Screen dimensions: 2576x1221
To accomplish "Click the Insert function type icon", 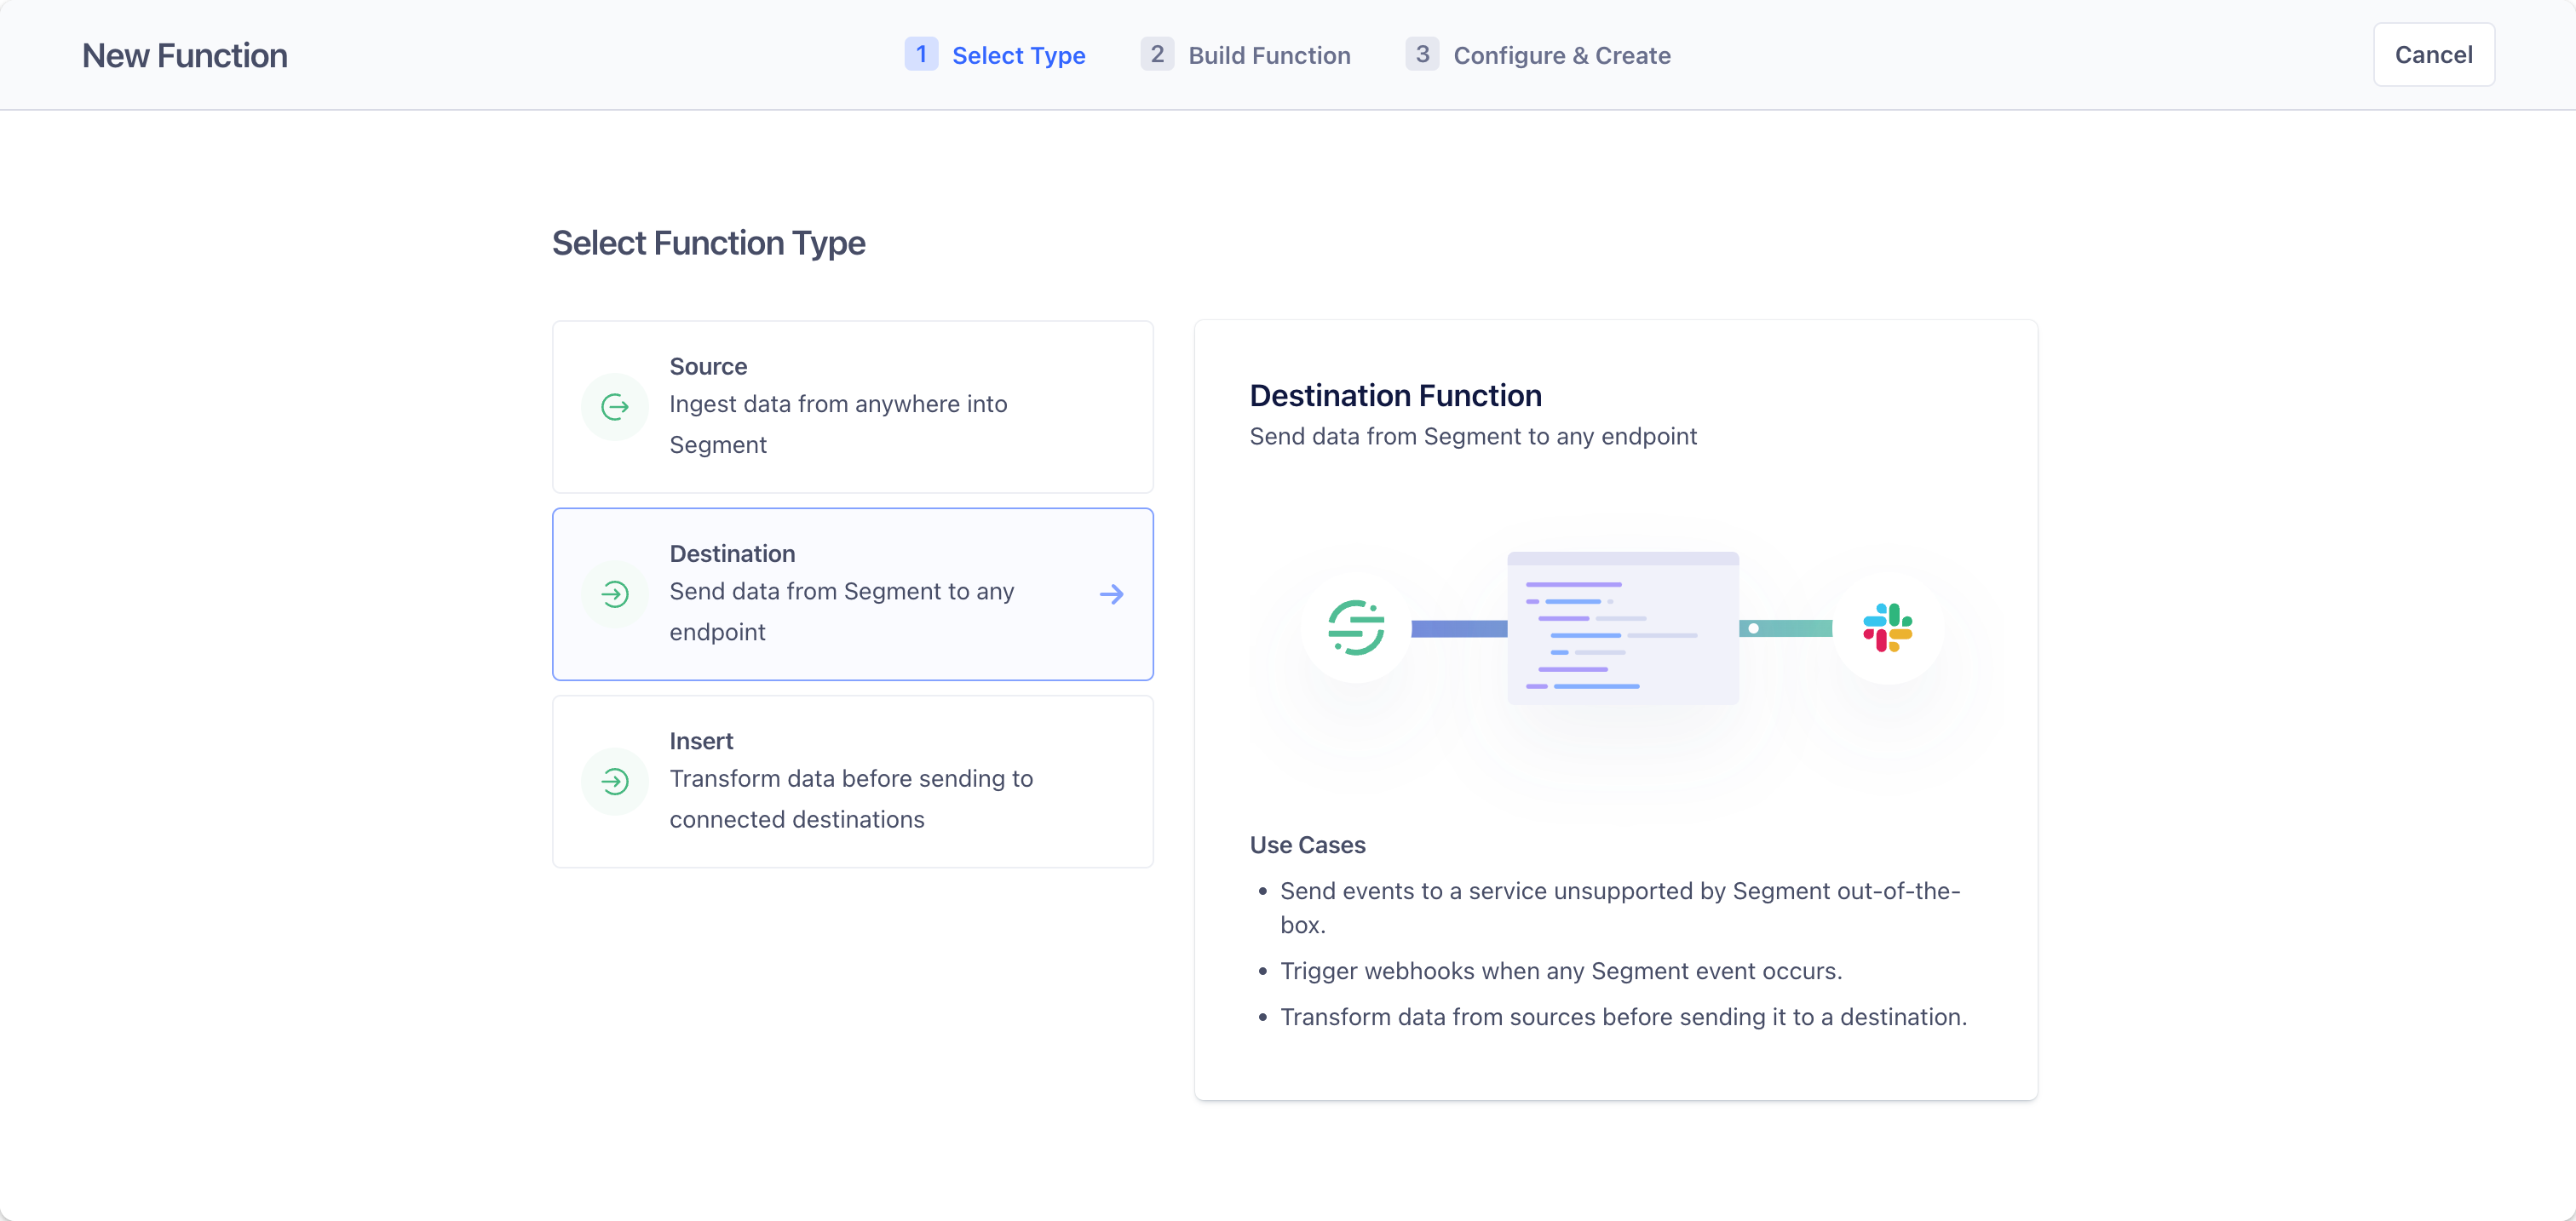I will [x=615, y=782].
